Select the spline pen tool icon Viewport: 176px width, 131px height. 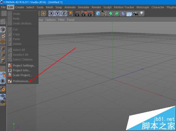click(x=104, y=14)
